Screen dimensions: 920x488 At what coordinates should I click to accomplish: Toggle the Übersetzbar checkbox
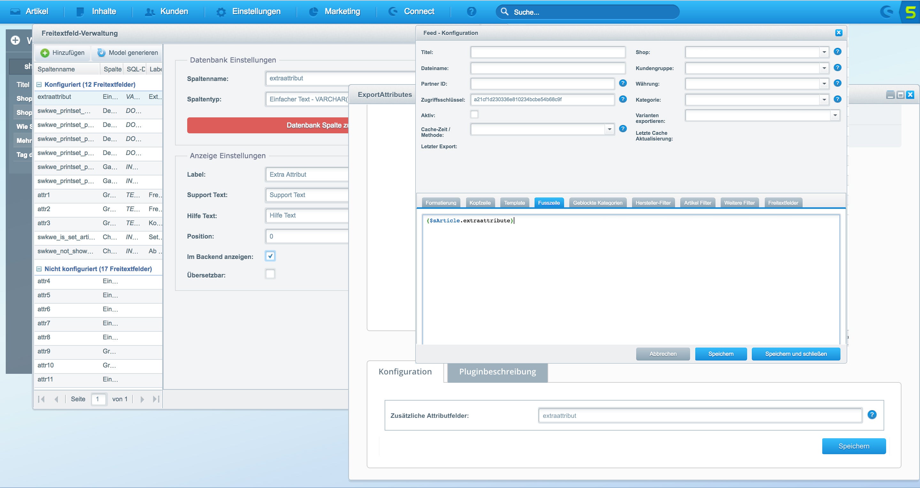click(x=270, y=274)
